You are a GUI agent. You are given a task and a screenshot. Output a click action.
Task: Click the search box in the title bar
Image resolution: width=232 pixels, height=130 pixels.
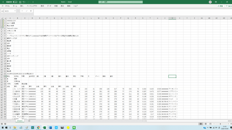coord(120,2)
